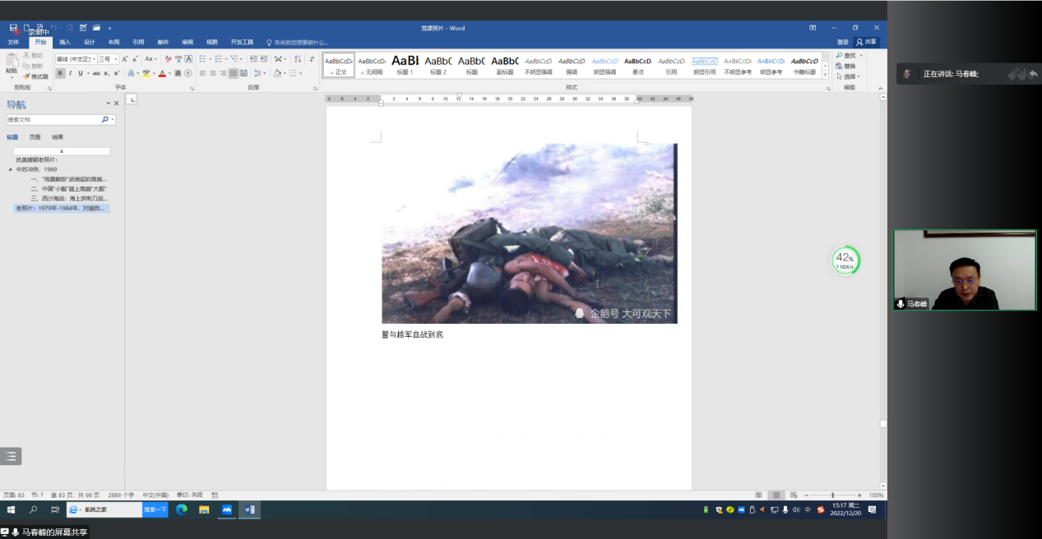This screenshot has height=539, width=1042.
Task: Click the Format Painter (格式刷) button
Action: (35, 76)
